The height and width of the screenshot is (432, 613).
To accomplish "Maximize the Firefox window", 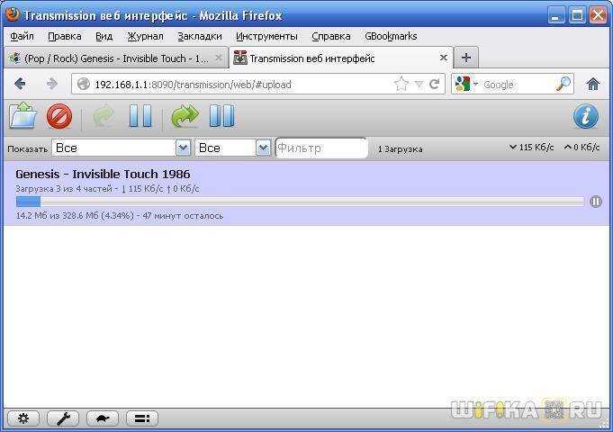I will pos(577,16).
